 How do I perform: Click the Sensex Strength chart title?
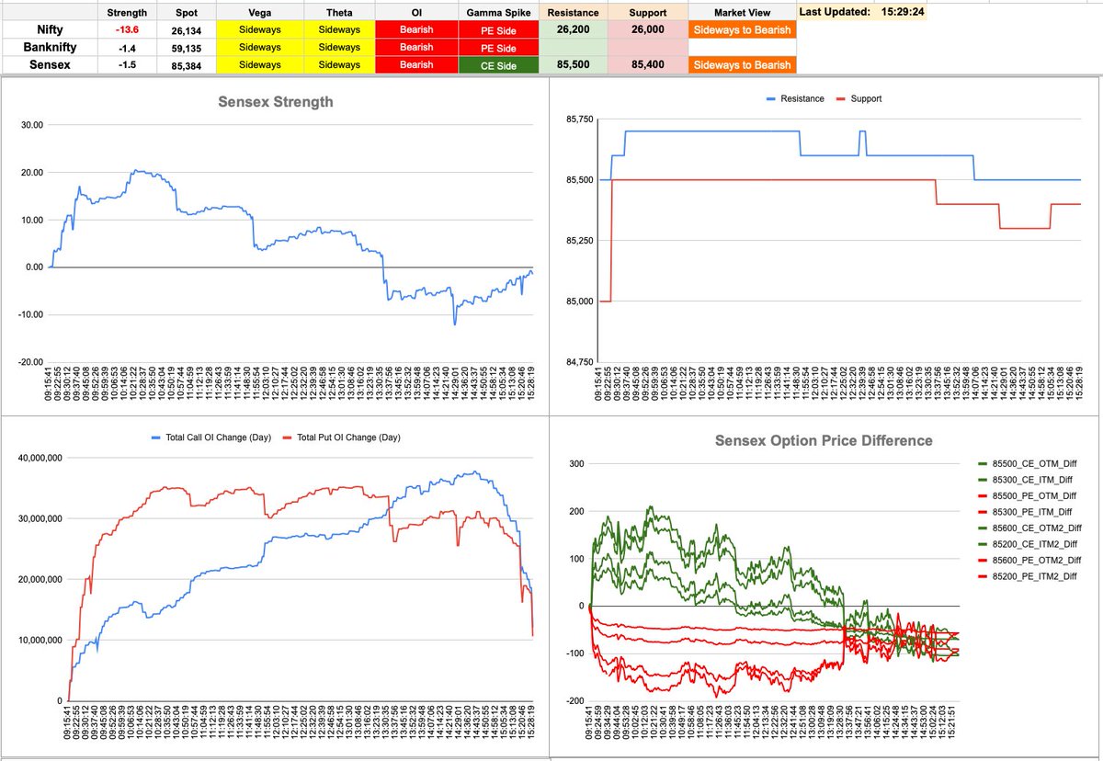tap(276, 102)
